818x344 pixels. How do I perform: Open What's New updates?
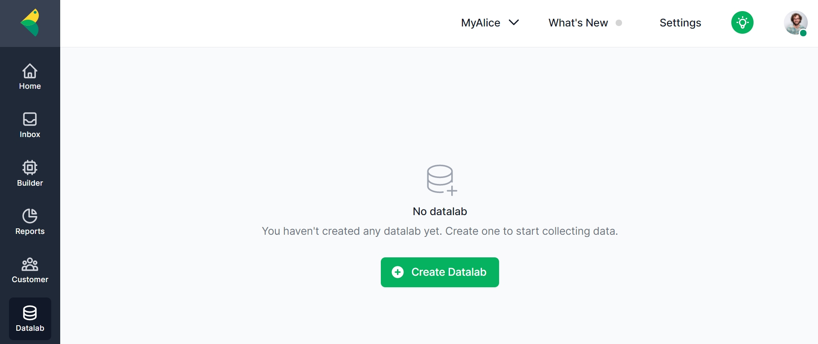pyautogui.click(x=578, y=23)
